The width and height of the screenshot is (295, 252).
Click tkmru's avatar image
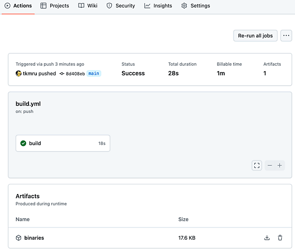19,74
